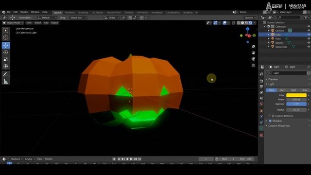Set light type to Area

tap(305, 90)
